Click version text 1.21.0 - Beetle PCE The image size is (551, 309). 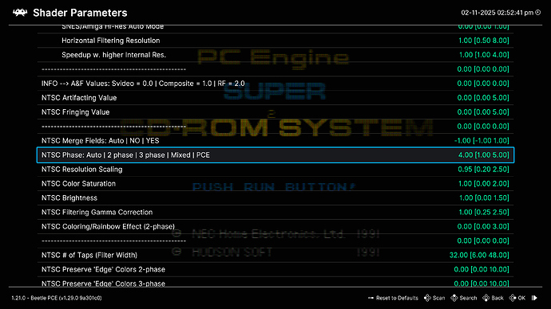57,298
